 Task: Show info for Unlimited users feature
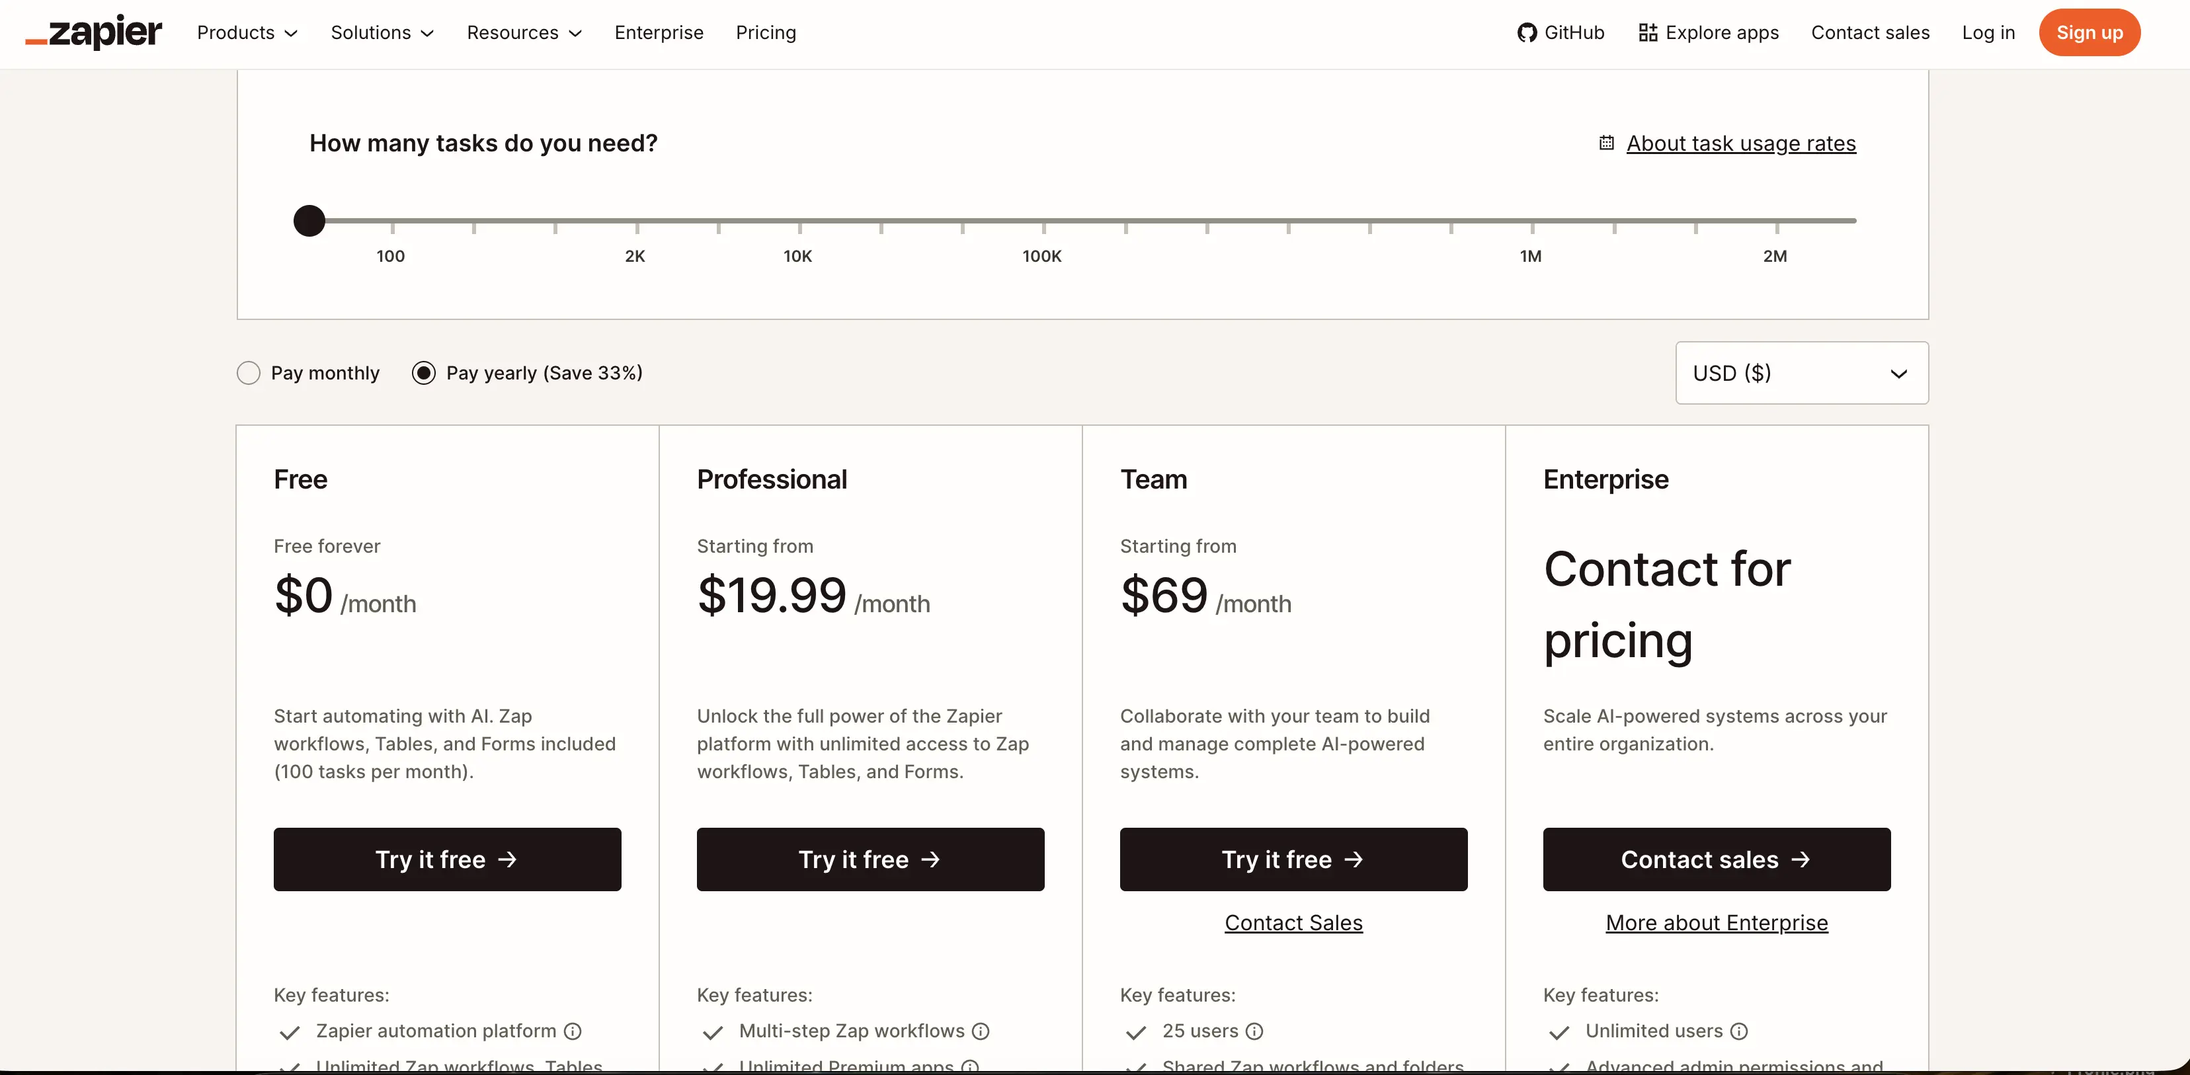(1740, 1031)
